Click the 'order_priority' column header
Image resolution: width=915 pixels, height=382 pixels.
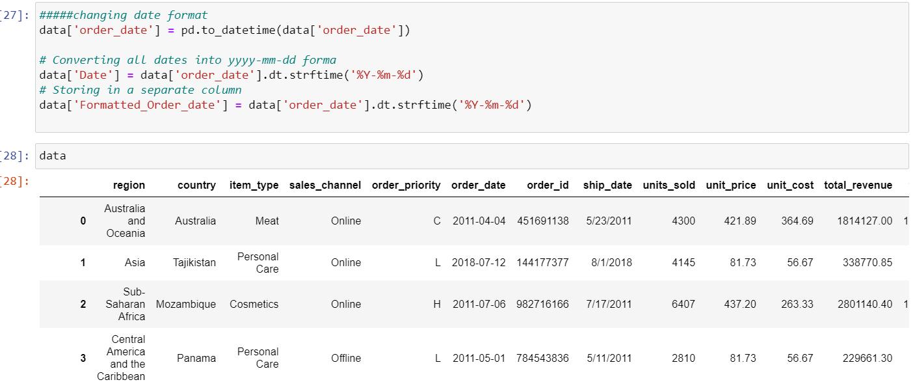406,185
